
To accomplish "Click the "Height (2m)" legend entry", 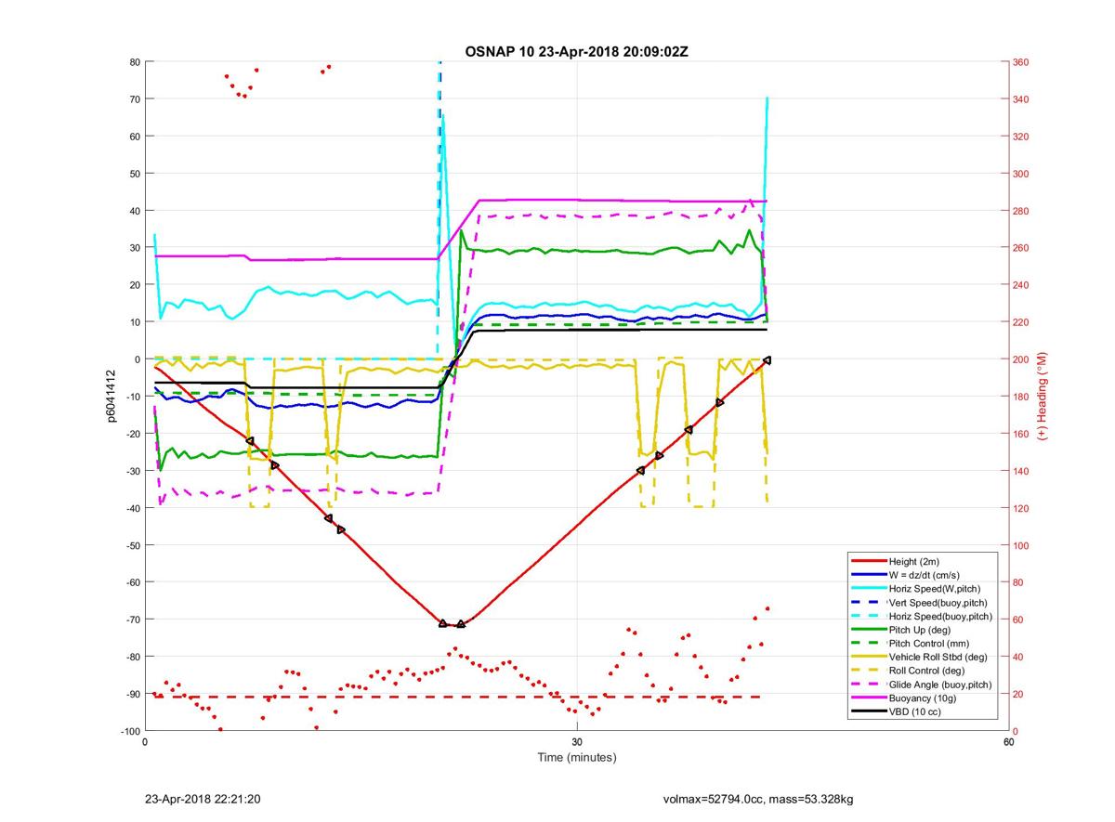I will click(x=914, y=561).
